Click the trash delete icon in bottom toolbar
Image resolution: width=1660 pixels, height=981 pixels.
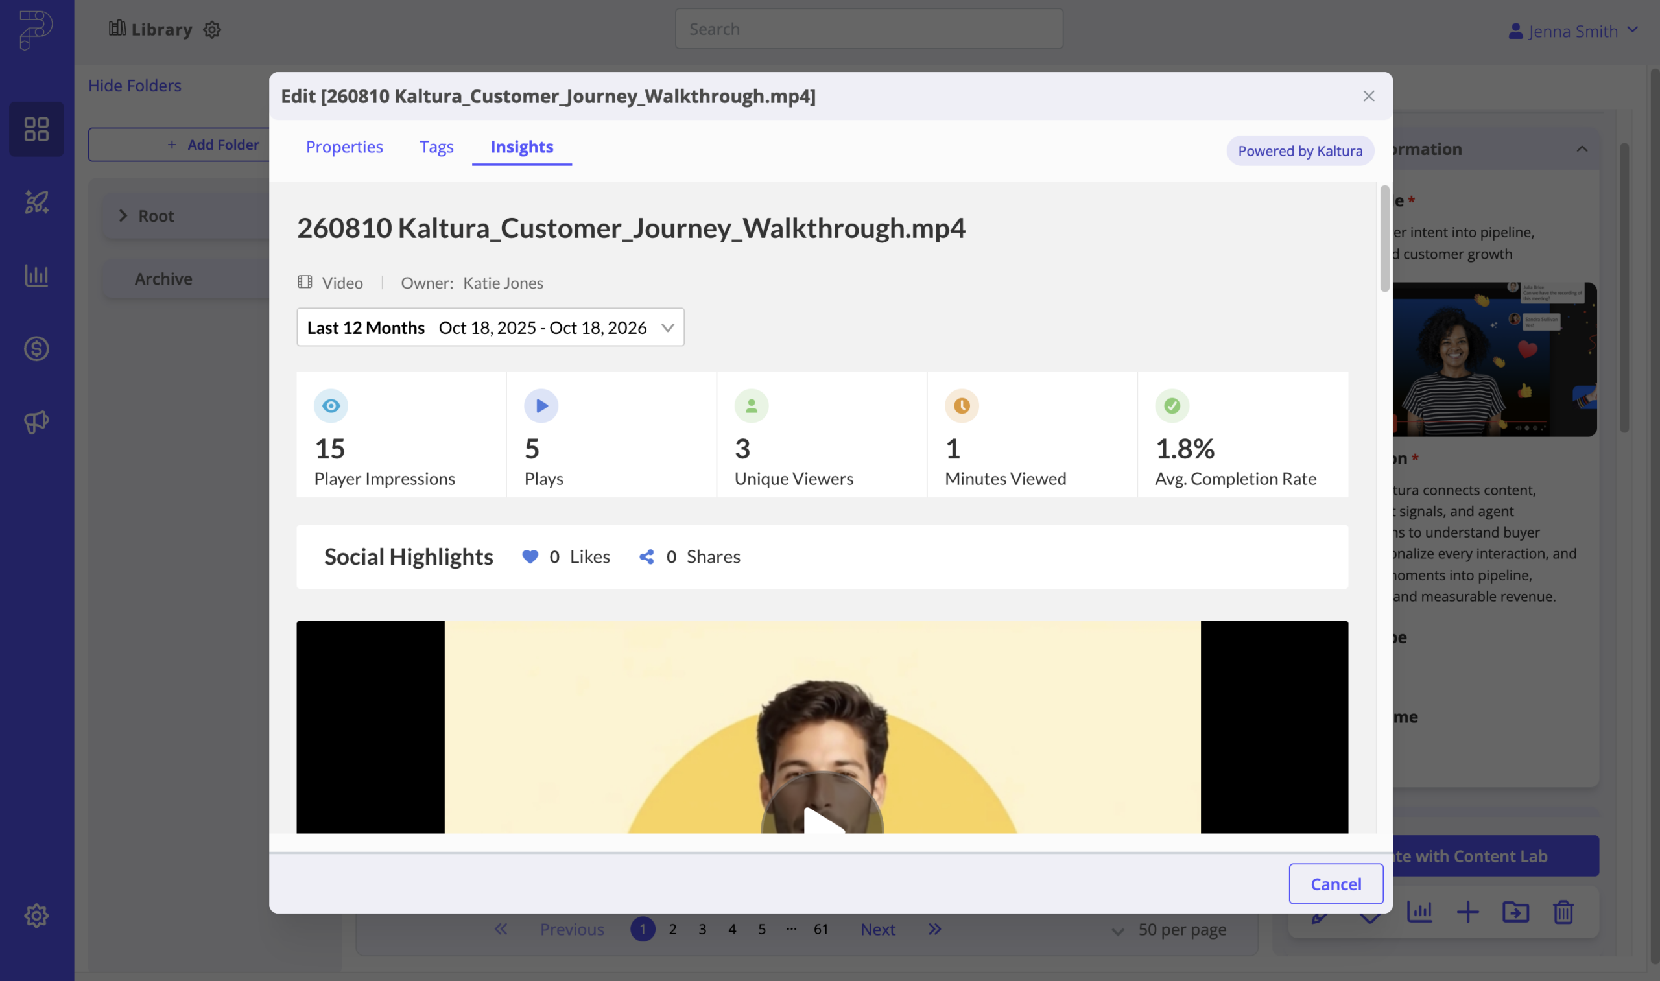click(x=1563, y=912)
